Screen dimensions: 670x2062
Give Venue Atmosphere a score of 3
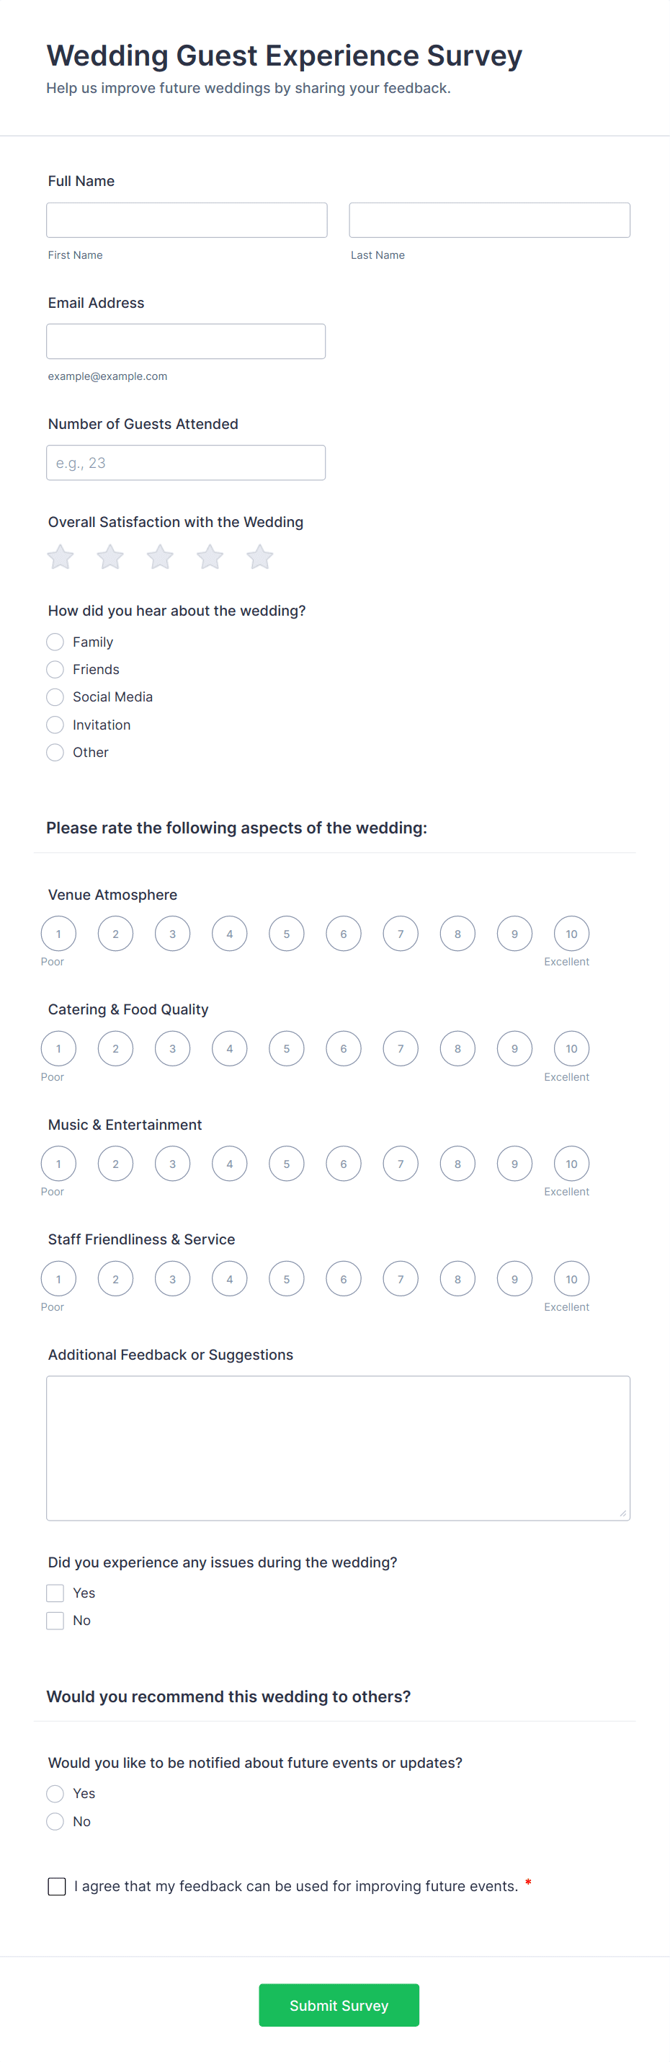tap(172, 934)
